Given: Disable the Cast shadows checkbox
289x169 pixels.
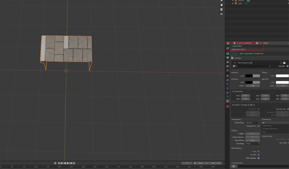Looking at the screenshot, I should click(x=258, y=158).
